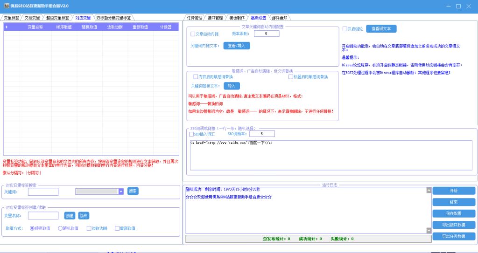This screenshot has width=478, height=253.
Task: Click the 失败统计 counter in status bar
Action: 342,239
